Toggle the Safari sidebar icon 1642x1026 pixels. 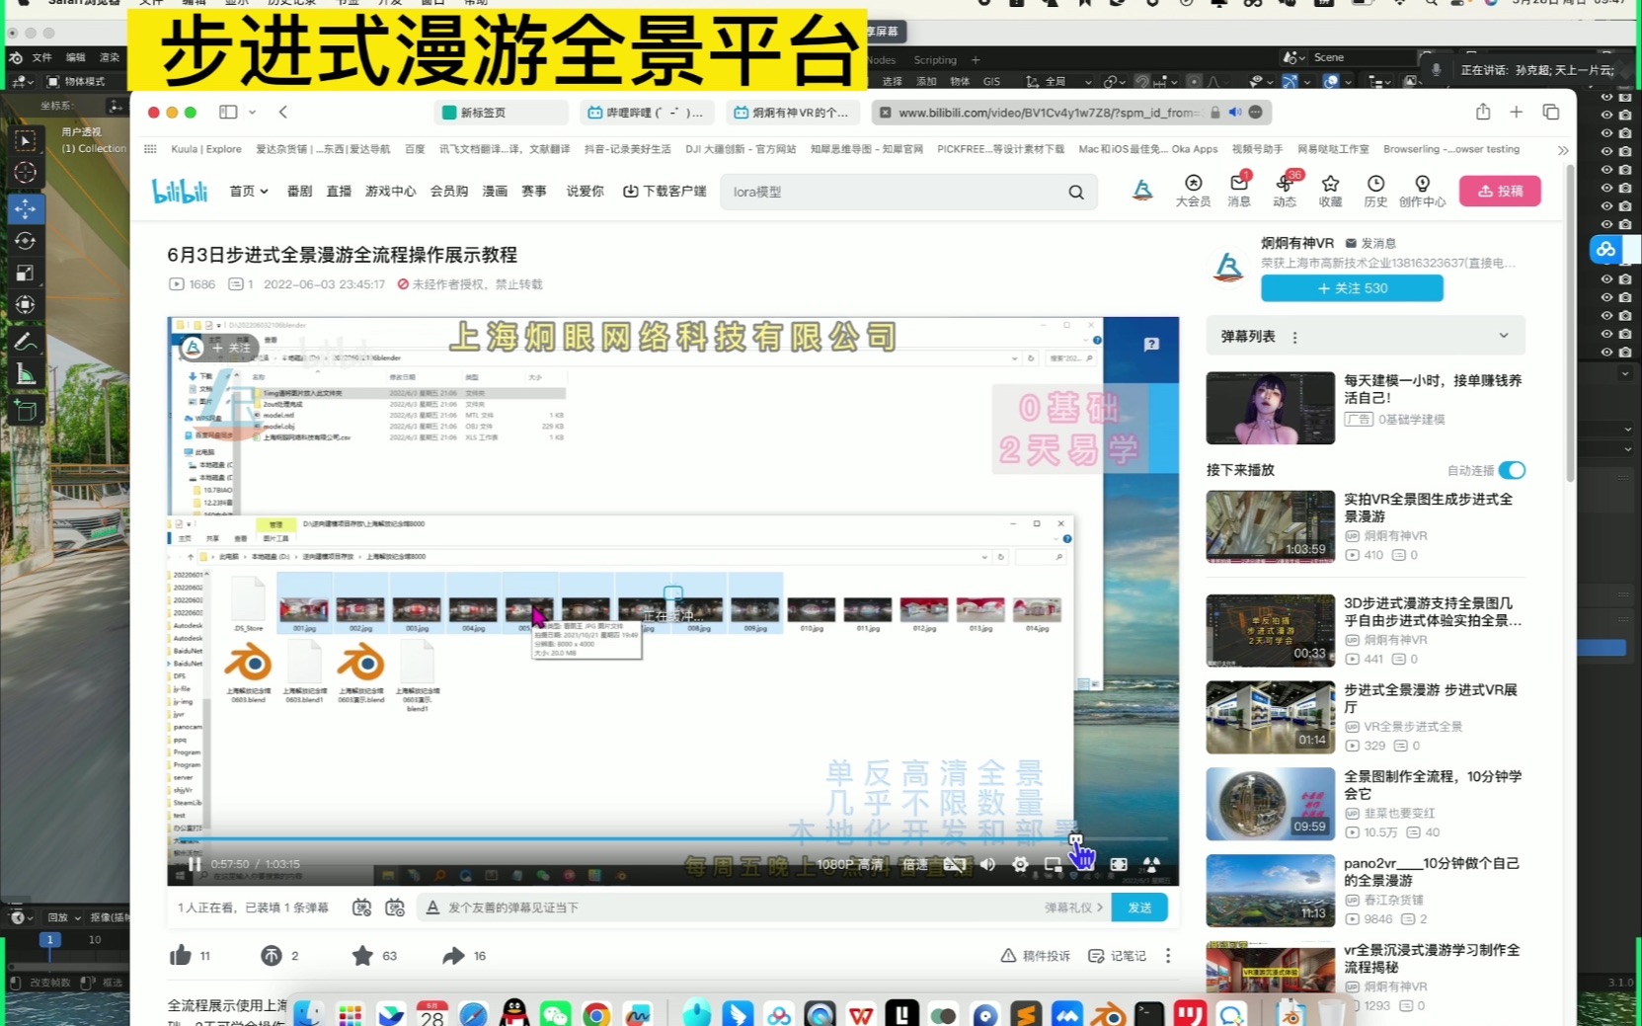point(228,112)
